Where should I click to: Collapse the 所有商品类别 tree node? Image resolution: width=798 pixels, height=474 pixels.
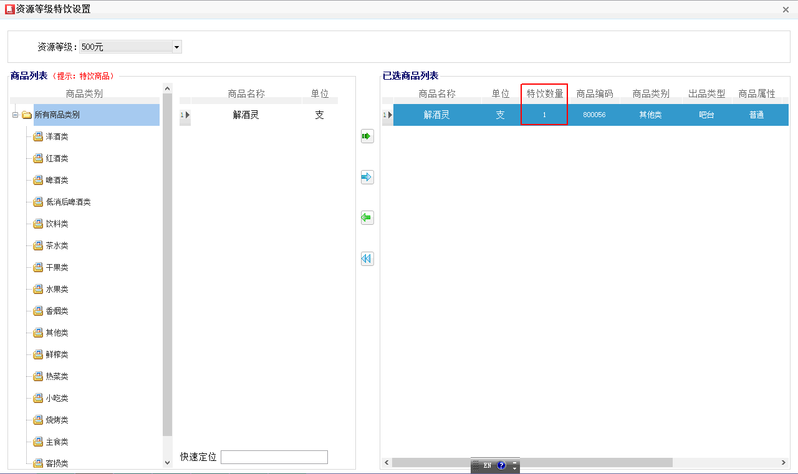click(15, 115)
